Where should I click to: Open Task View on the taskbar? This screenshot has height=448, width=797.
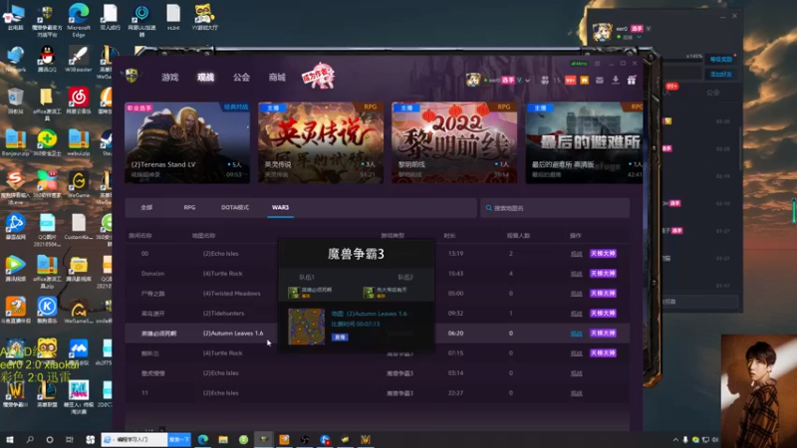(70, 439)
